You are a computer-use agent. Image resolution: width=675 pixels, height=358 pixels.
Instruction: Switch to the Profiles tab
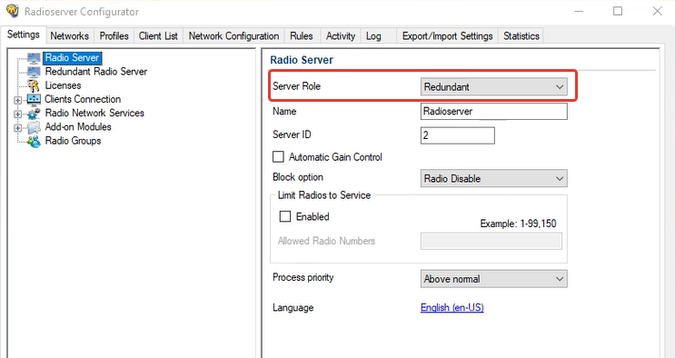(114, 36)
